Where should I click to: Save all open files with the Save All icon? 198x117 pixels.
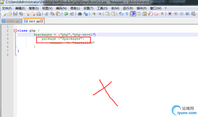click(x=21, y=14)
